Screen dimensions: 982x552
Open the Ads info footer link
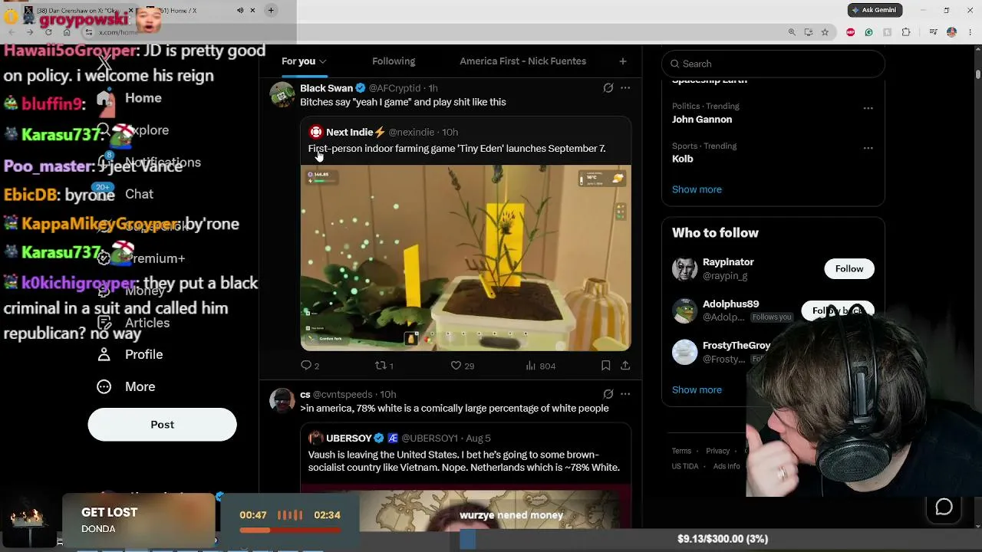pos(727,466)
